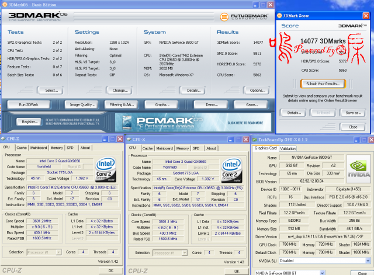Click the Register button in 3DMark06
Viewport: 374px width, 275px height.
click(x=30, y=122)
